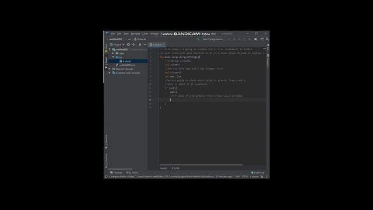
Task: Open the Analyze menu
Action: coord(154,34)
